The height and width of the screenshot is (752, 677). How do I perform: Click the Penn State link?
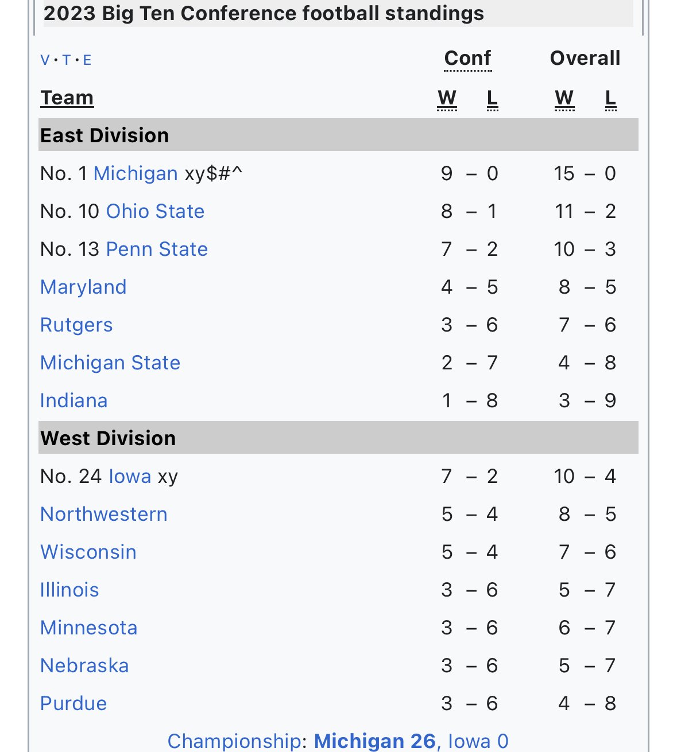pos(157,249)
